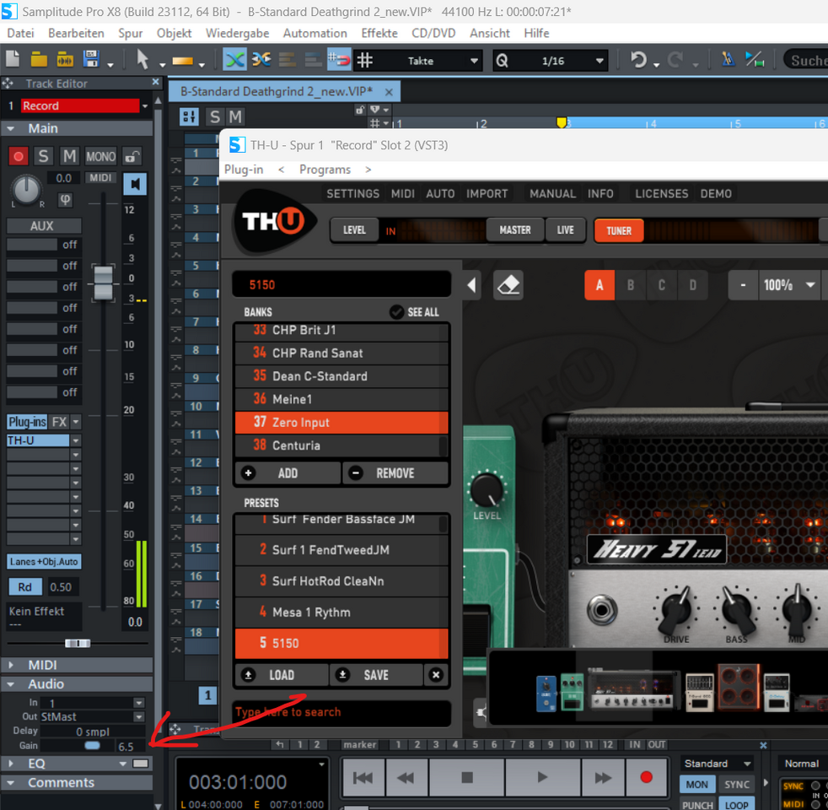The height and width of the screenshot is (810, 828).
Task: Select TH-U variation slot B
Action: click(x=631, y=285)
